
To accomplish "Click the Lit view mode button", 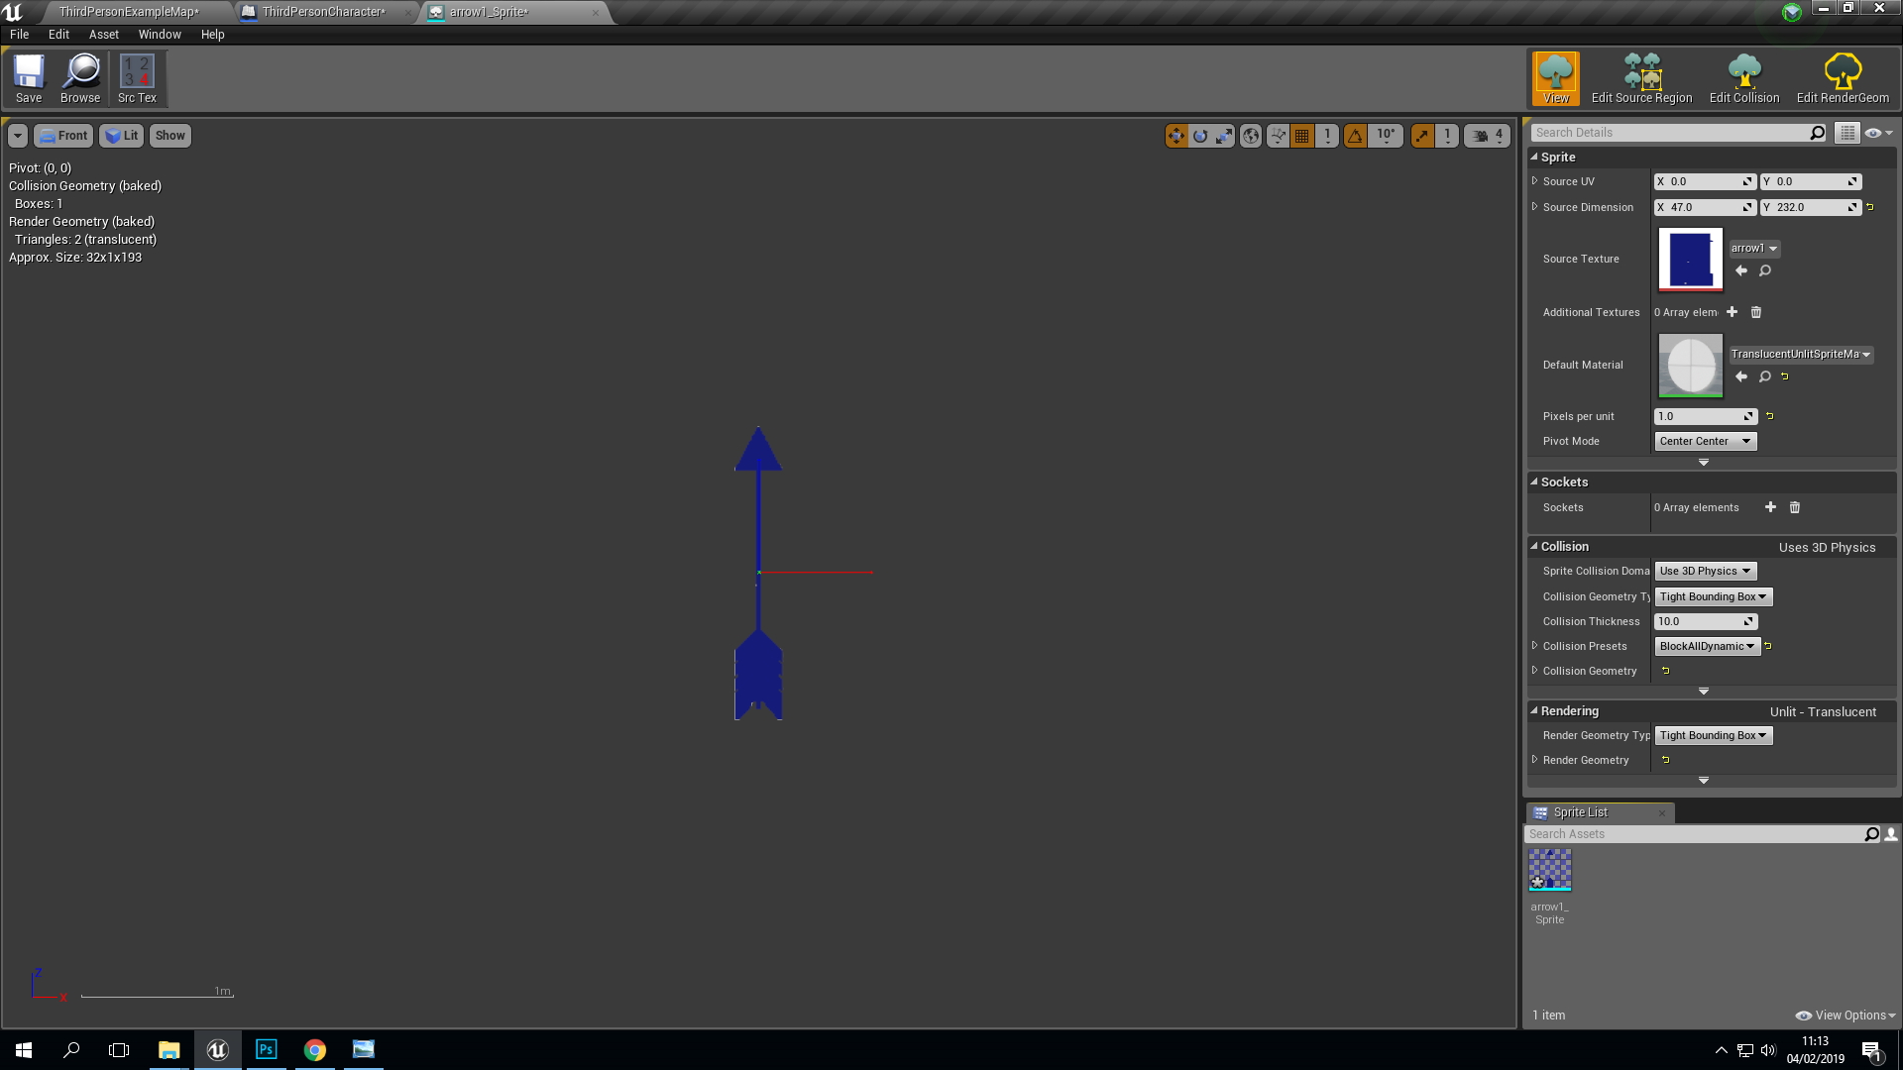I will point(122,136).
